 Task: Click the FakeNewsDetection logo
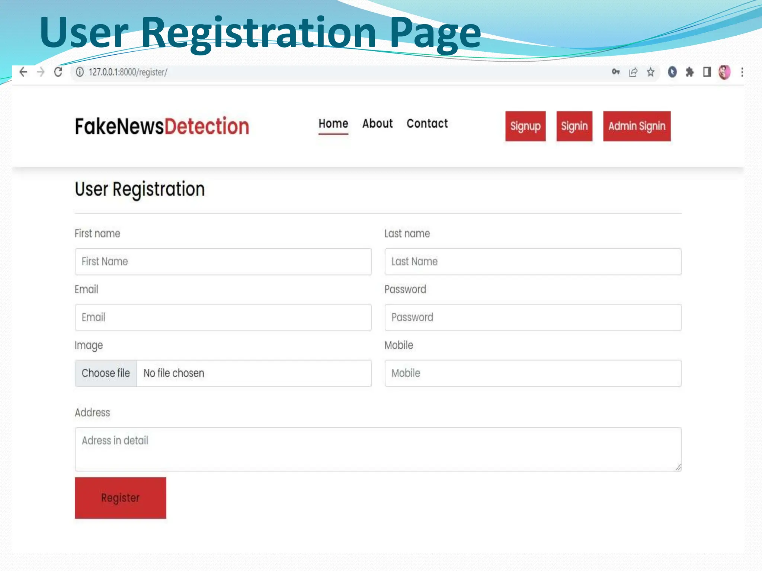click(162, 126)
